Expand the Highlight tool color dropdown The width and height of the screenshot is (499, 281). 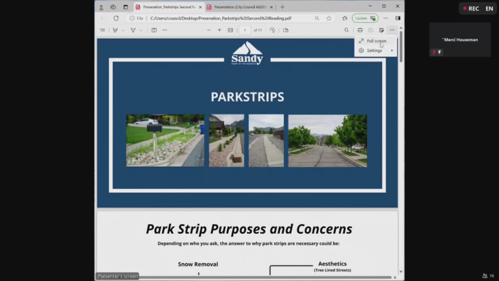pos(123,30)
